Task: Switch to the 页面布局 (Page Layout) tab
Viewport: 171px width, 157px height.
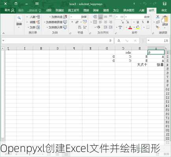Action: [x=129, y=11]
